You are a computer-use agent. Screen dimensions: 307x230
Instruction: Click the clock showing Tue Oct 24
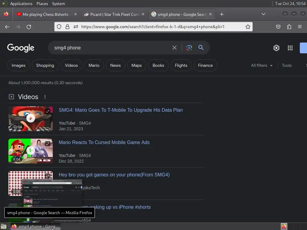tap(290, 4)
